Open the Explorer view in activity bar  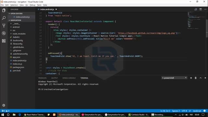click(x=4, y=10)
